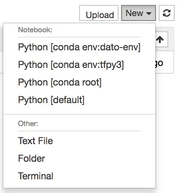Collapse the New dropdown menu button
This screenshot has height=193, width=182.
tap(139, 13)
